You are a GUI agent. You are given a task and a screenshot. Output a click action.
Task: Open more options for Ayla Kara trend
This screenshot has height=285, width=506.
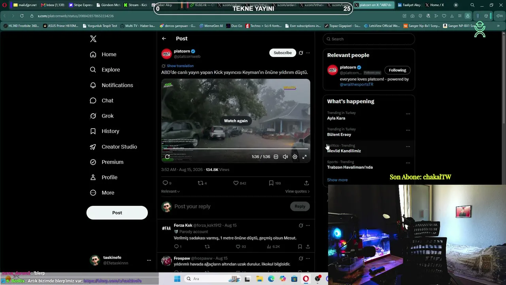(x=408, y=114)
